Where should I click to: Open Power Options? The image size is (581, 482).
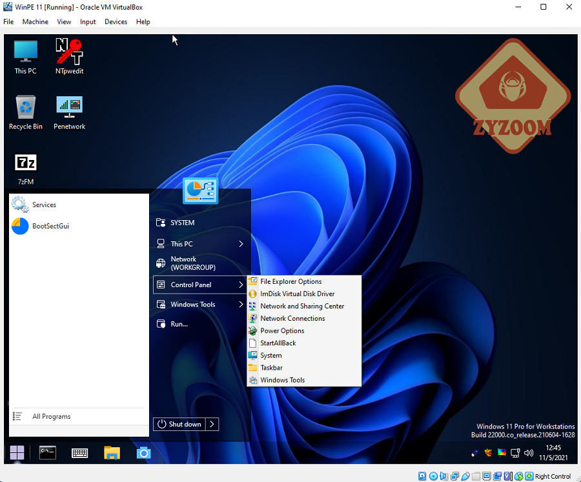(x=304, y=331)
